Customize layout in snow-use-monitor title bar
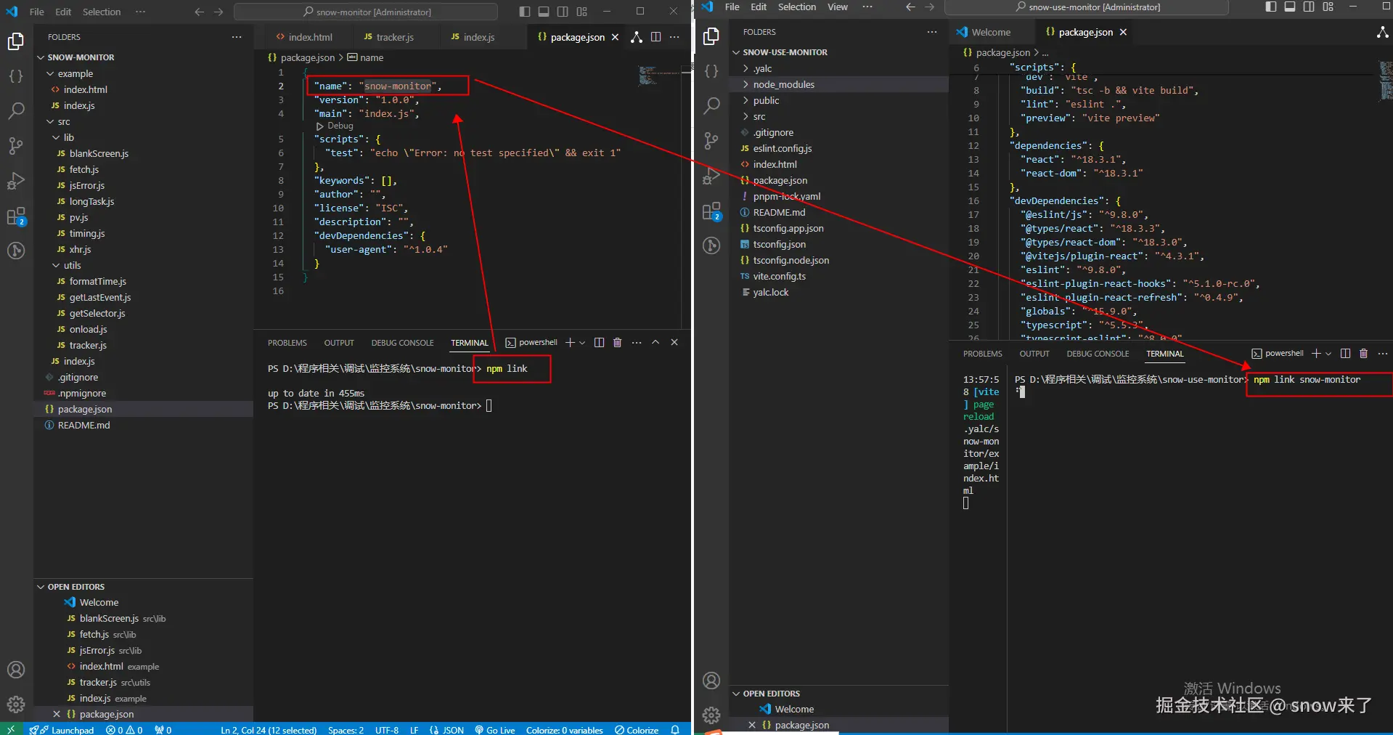Image resolution: width=1393 pixels, height=735 pixels. click(1328, 7)
